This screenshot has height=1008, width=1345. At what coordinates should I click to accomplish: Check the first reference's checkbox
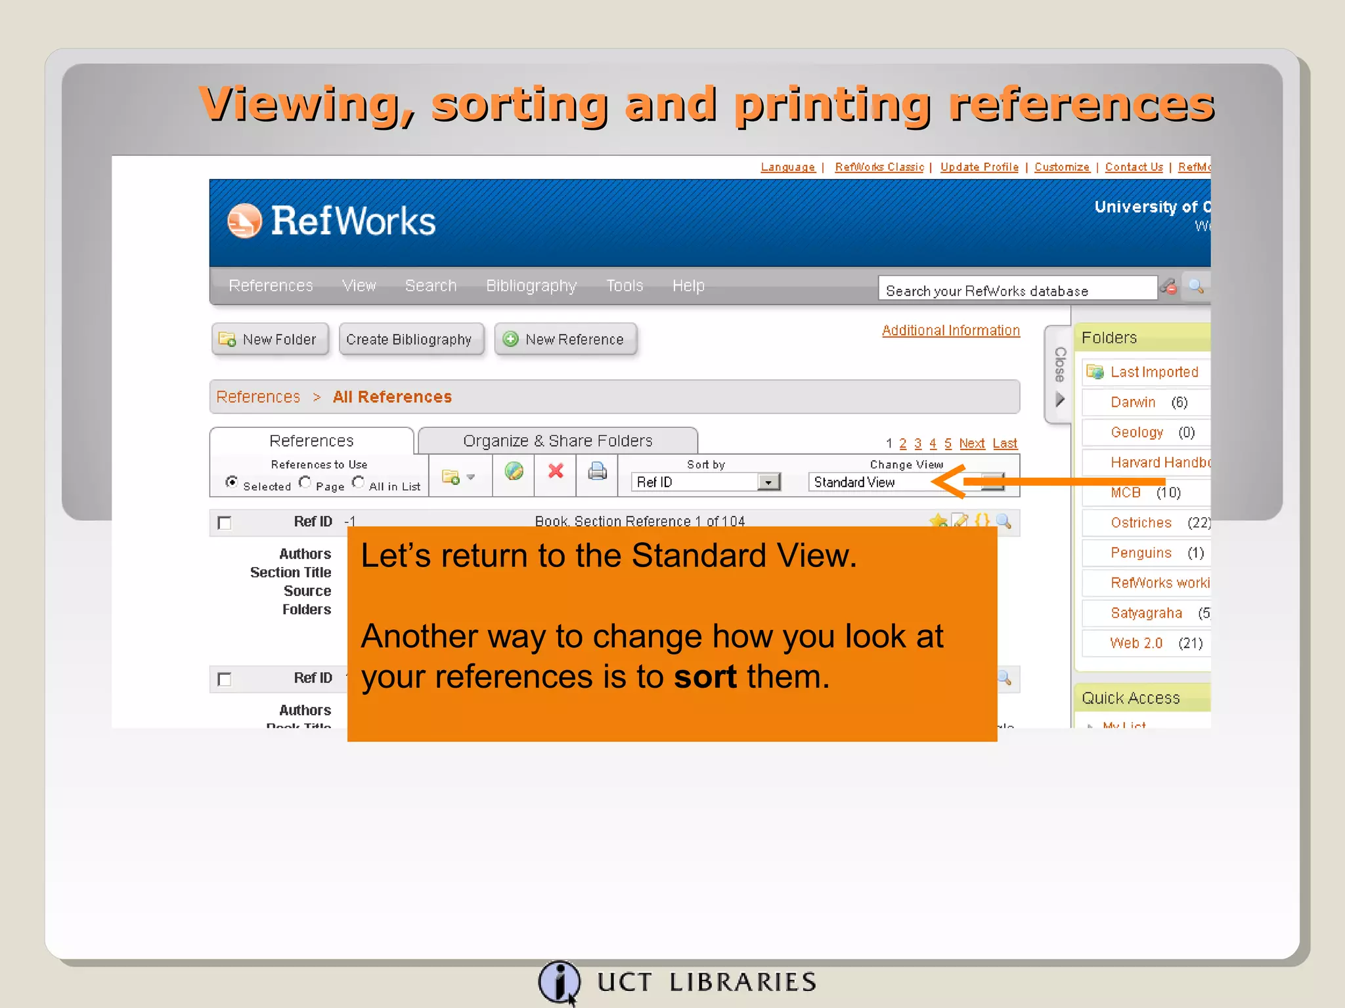(225, 523)
